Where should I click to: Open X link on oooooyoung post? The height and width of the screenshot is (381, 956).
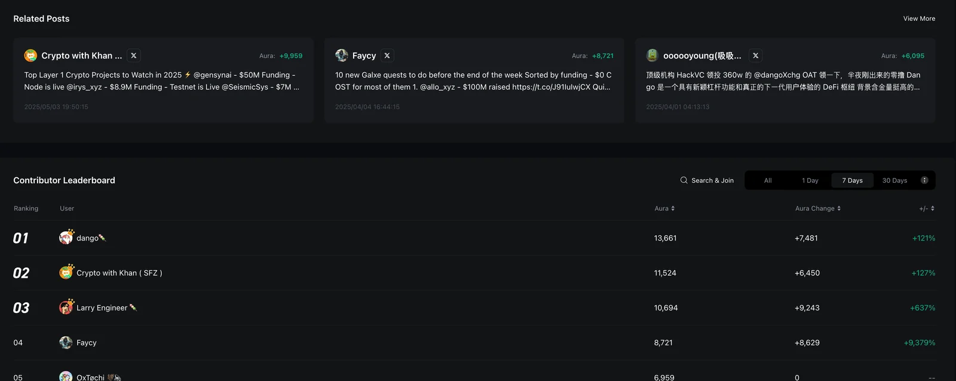756,56
